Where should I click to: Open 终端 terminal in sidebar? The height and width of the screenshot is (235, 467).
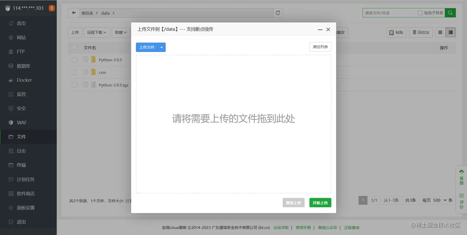[28, 165]
